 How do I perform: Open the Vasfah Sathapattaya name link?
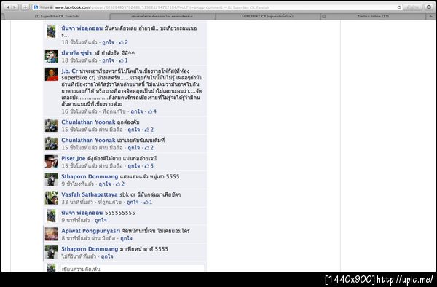pyautogui.click(x=90, y=194)
